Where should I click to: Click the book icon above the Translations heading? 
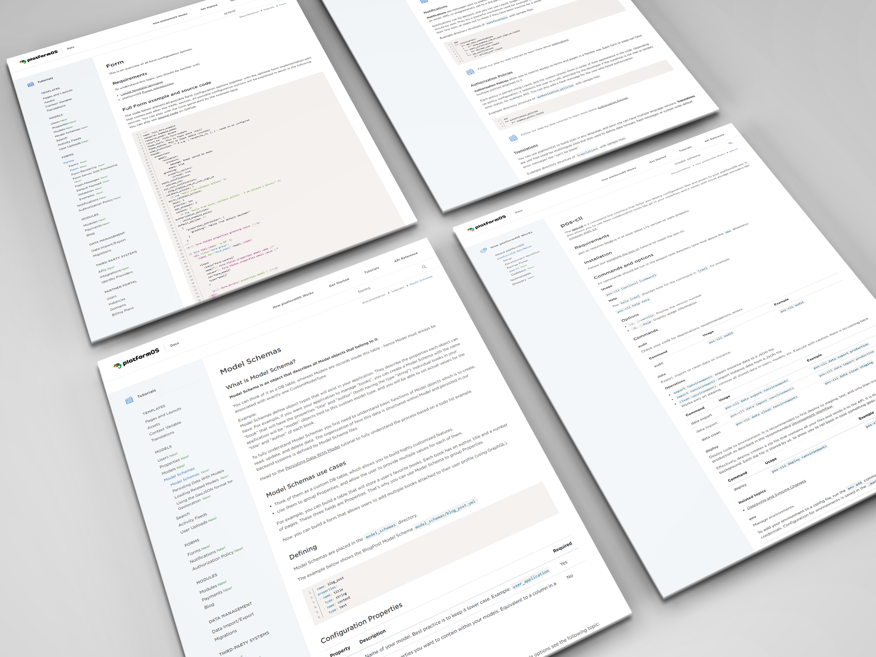[513, 137]
